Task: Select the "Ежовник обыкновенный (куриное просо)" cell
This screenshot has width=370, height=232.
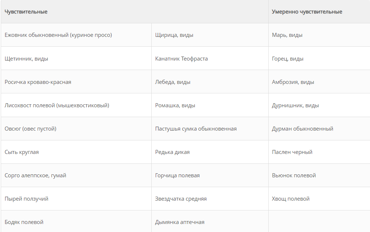Action: point(58,35)
